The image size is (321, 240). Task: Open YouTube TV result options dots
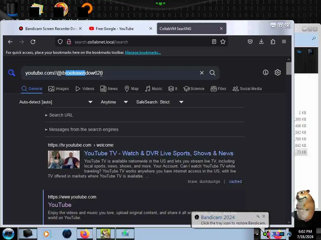tap(224, 182)
